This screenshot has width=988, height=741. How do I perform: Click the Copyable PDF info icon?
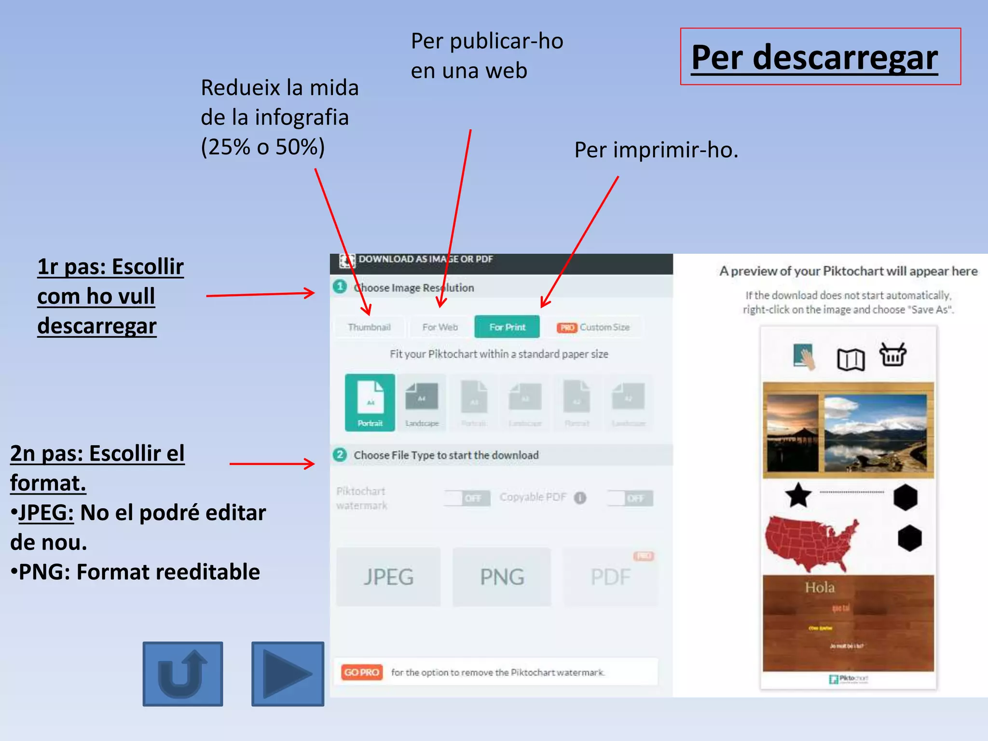coord(580,497)
